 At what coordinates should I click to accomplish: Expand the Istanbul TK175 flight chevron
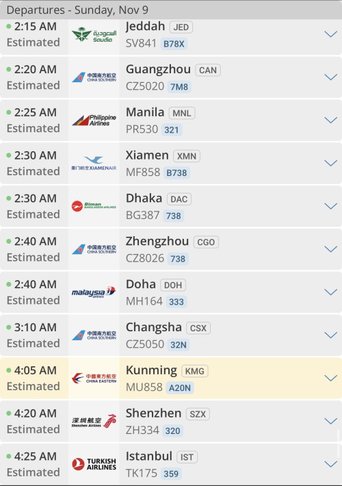[330, 464]
